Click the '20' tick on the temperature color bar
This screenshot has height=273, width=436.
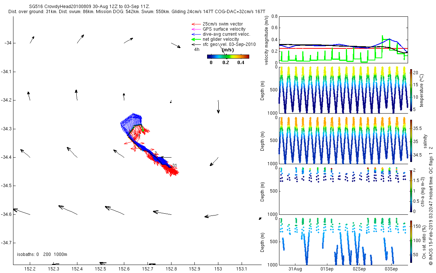[x=416, y=72]
